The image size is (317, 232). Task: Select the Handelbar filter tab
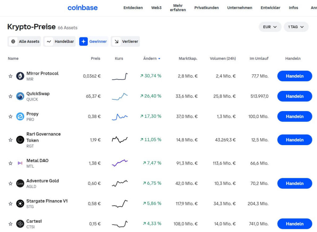pos(59,41)
